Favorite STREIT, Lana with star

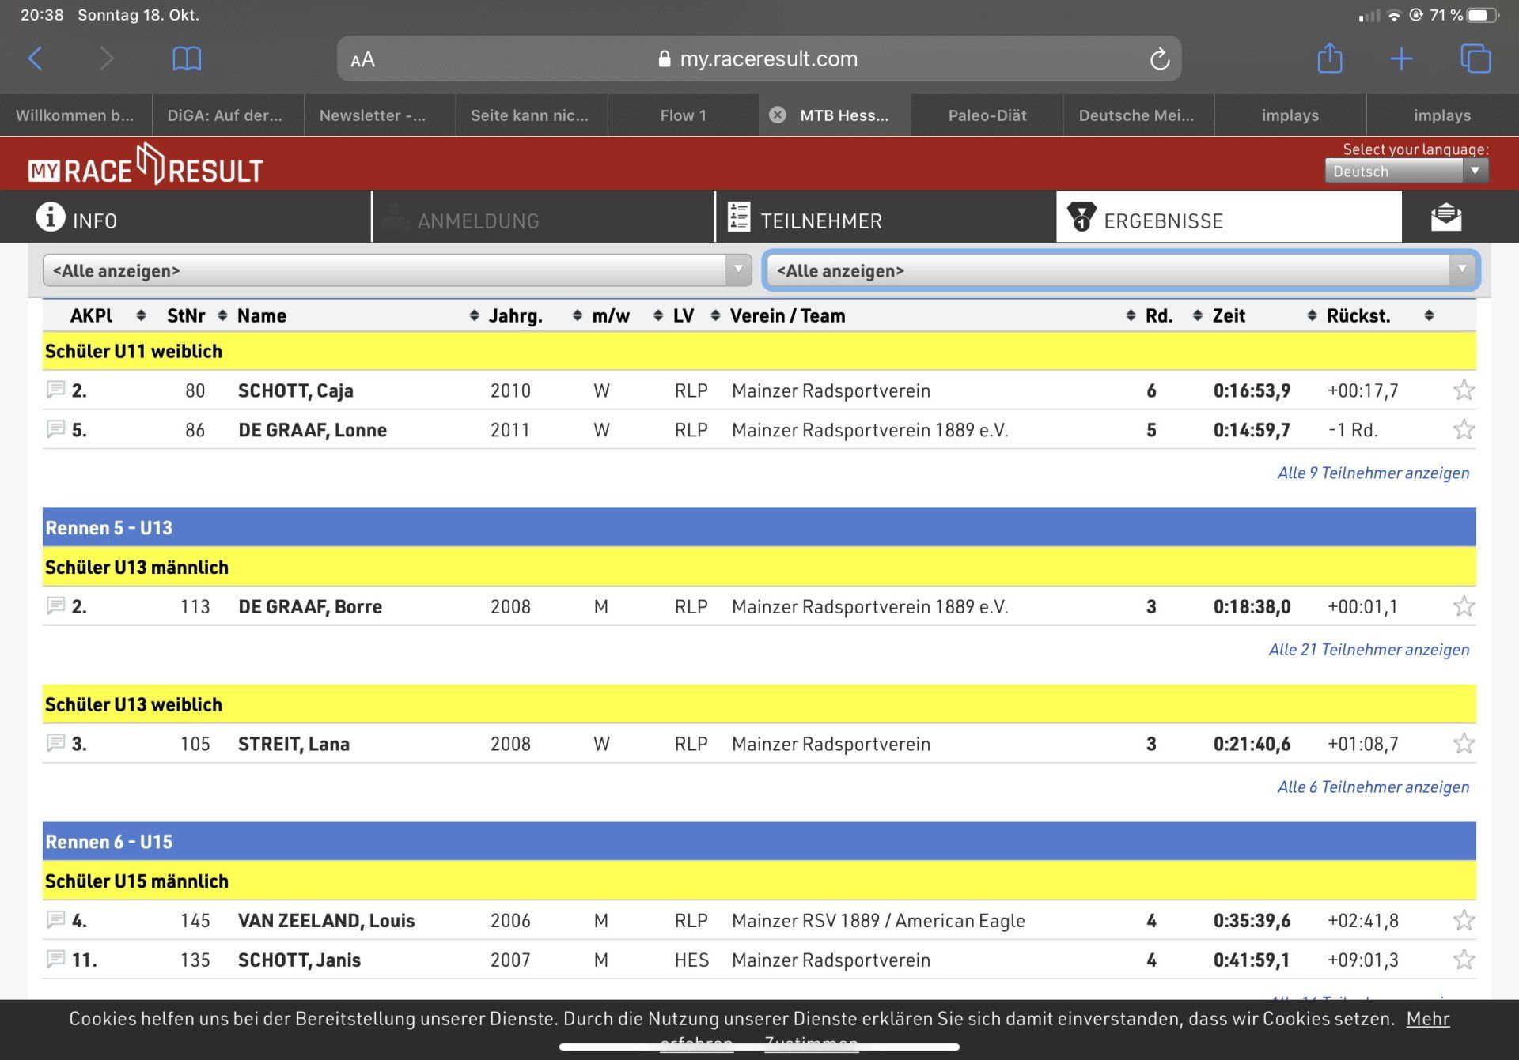[1464, 743]
